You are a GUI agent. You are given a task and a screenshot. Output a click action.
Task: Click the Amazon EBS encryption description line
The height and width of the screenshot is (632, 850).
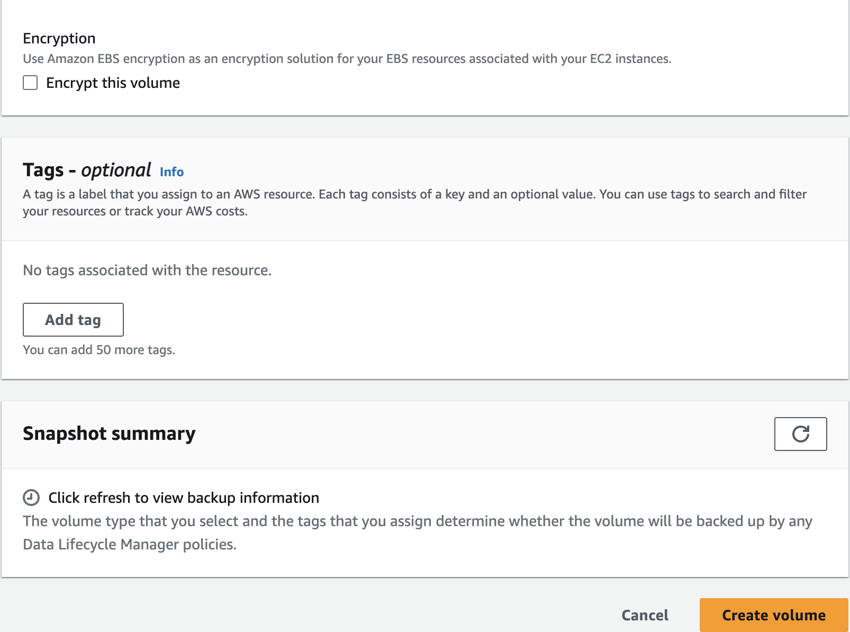(347, 59)
